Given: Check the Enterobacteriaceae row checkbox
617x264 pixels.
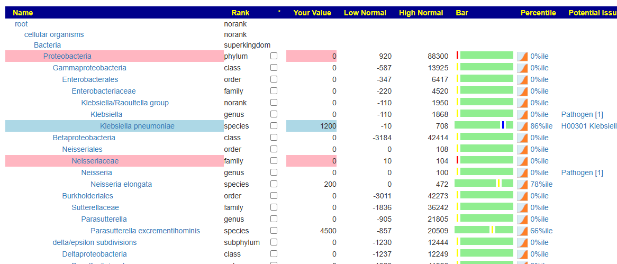Looking at the screenshot, I should (x=274, y=91).
